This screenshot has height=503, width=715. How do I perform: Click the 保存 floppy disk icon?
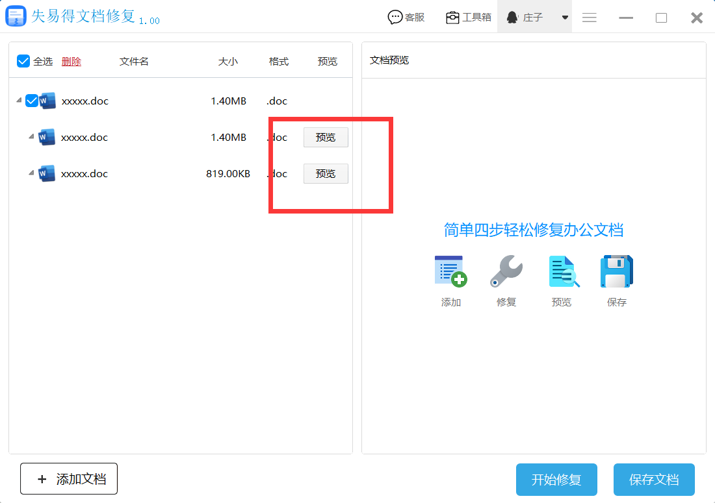click(617, 271)
